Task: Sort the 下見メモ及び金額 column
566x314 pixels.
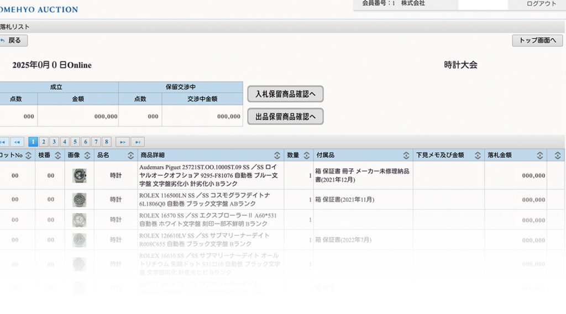Action: tap(477, 155)
